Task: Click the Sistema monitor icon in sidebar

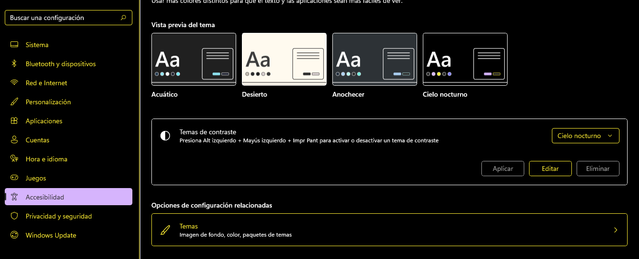Action: pyautogui.click(x=14, y=45)
